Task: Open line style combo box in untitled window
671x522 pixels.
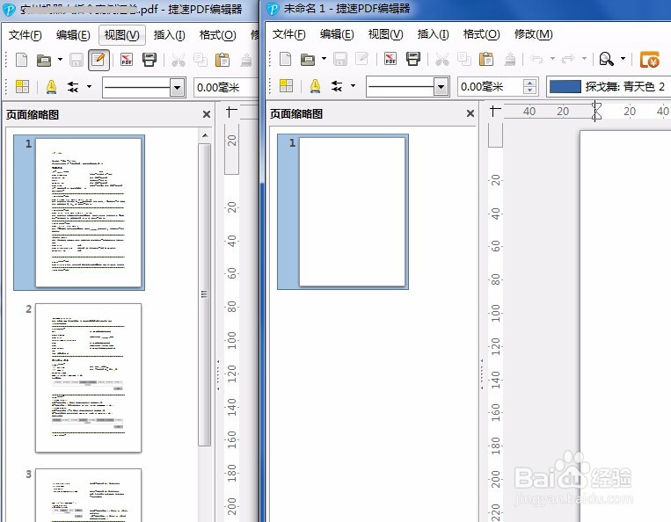Action: tap(408, 87)
